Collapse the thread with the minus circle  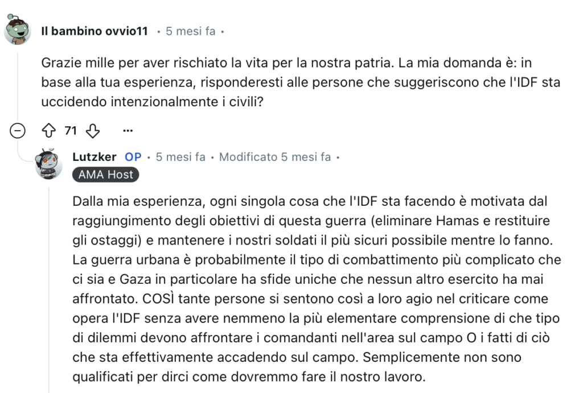(18, 131)
